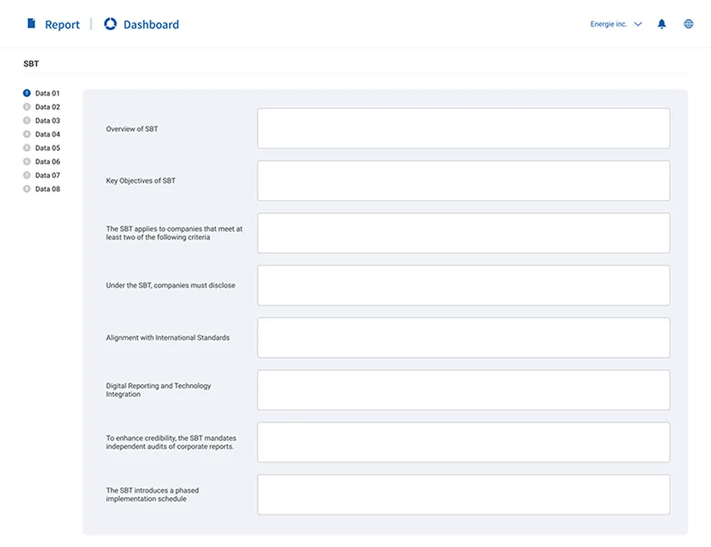The image size is (711, 547).
Task: Open notifications bell icon
Action: coord(662,24)
